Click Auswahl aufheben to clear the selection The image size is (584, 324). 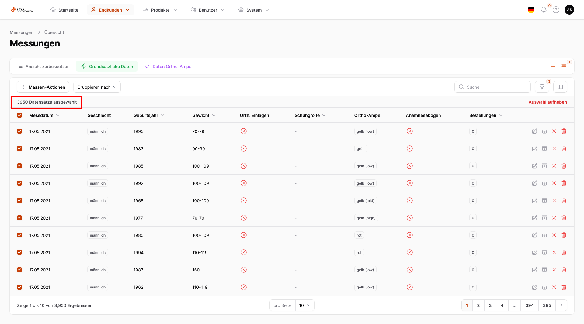[547, 102]
